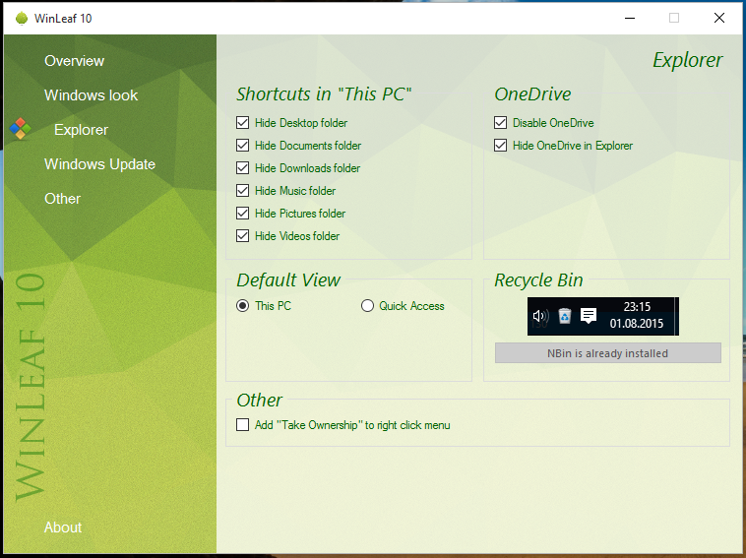
Task: Toggle Hide Pictures folder checkbox
Action: pos(243,214)
